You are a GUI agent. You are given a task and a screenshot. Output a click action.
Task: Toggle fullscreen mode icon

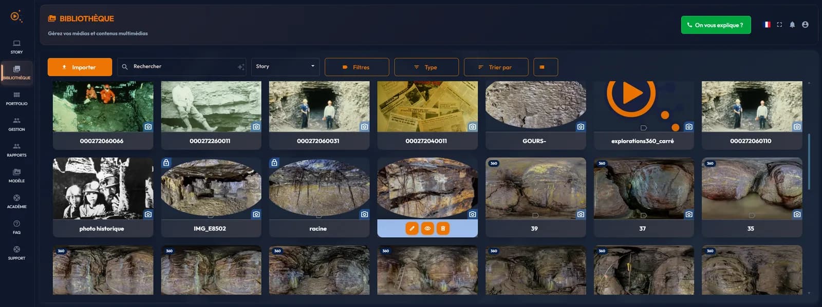tap(779, 25)
